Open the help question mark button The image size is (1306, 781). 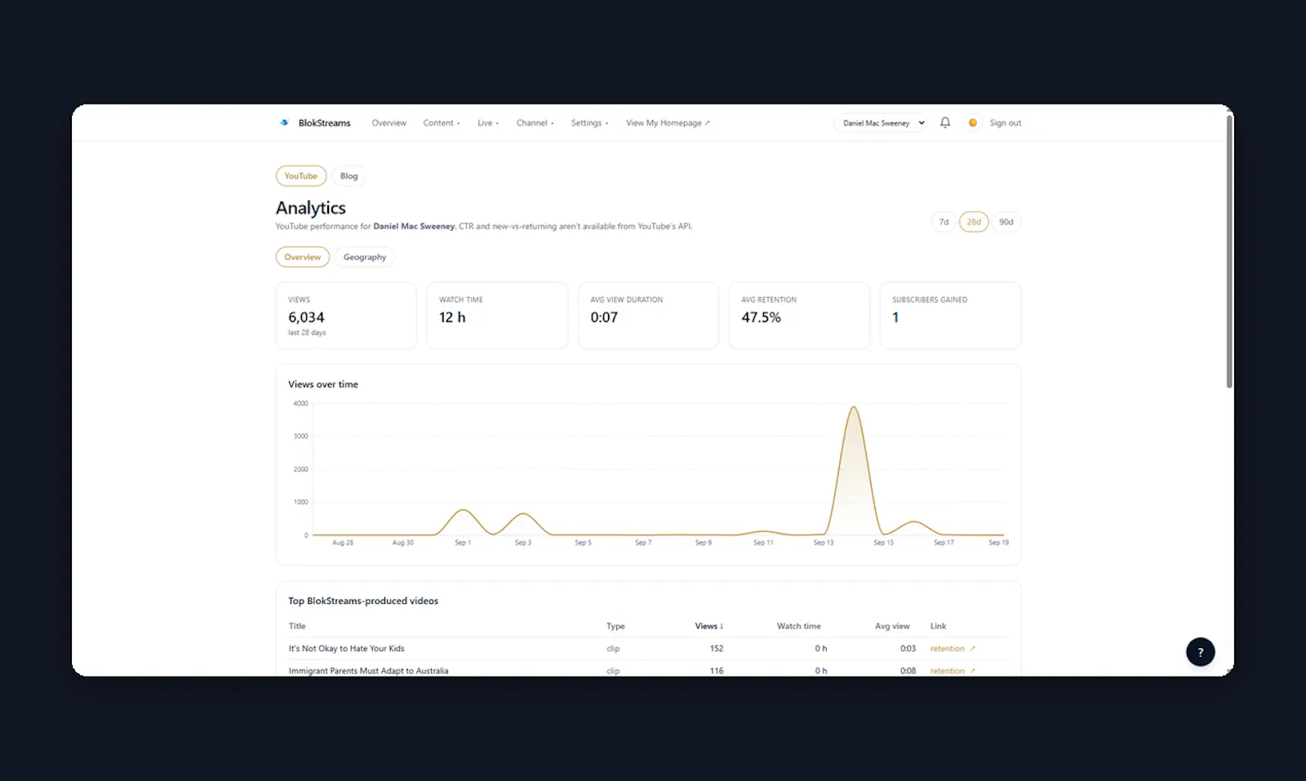coord(1200,652)
